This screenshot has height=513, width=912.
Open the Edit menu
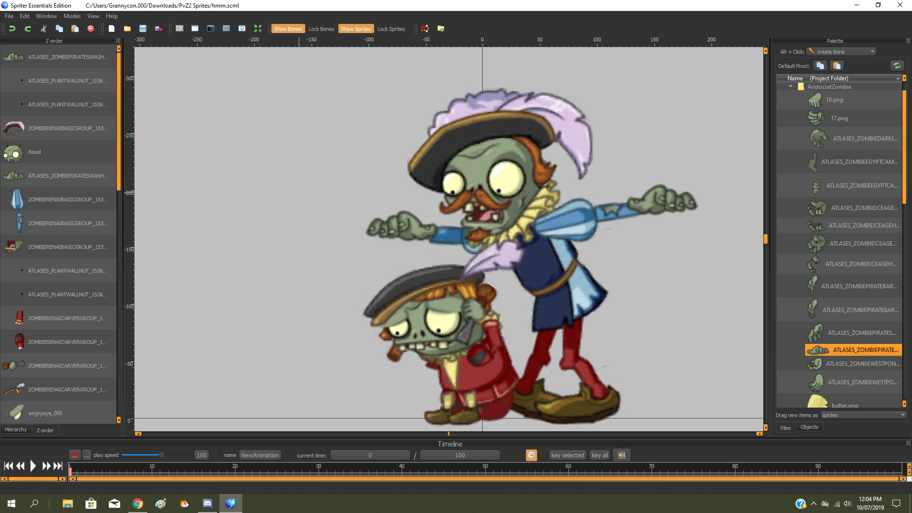25,16
